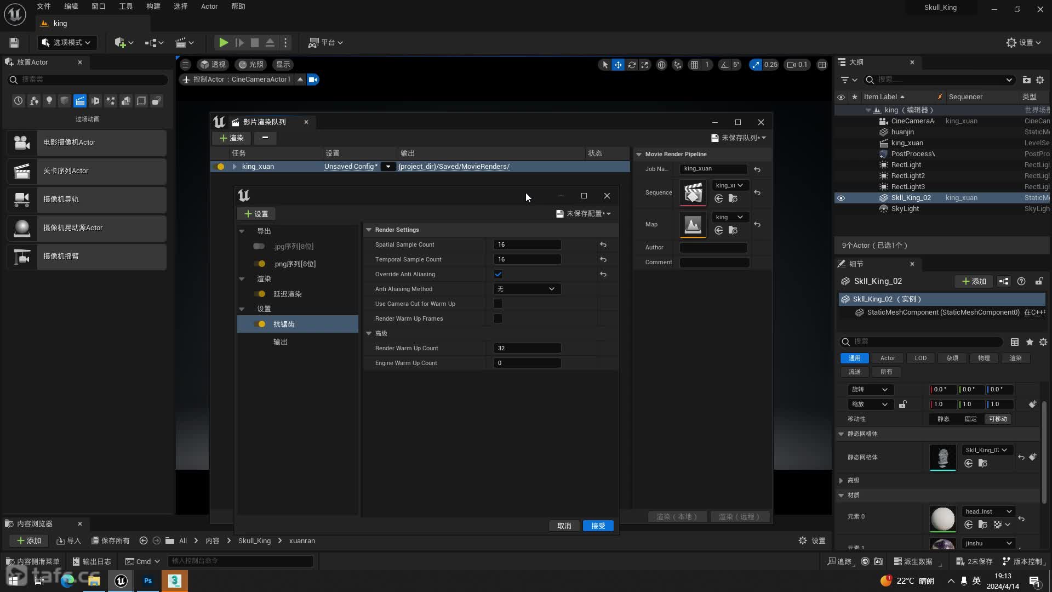The image size is (1052, 592).
Task: Open the Actor menu
Action: click(209, 7)
